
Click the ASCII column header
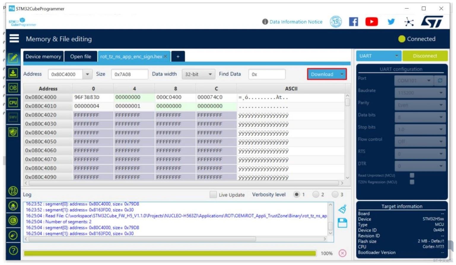(291, 89)
